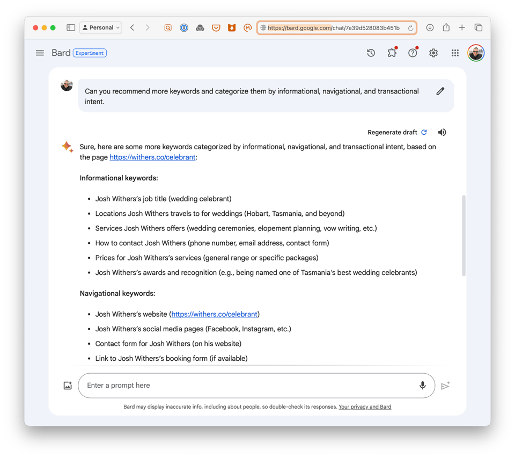The width and height of the screenshot is (515, 458).
Task: Activate the microphone icon in the prompt bar
Action: [422, 385]
